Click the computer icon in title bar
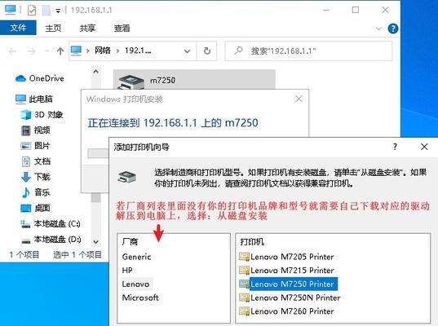 pyautogui.click(x=11, y=10)
